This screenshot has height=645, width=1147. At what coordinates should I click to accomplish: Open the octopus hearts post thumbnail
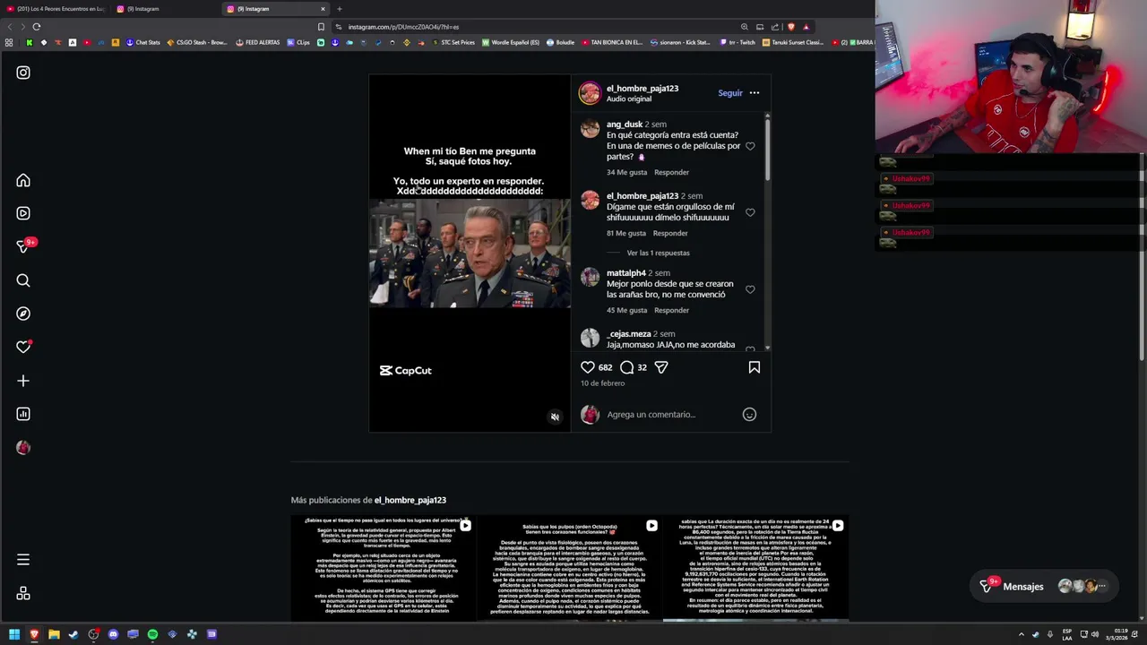(x=569, y=568)
